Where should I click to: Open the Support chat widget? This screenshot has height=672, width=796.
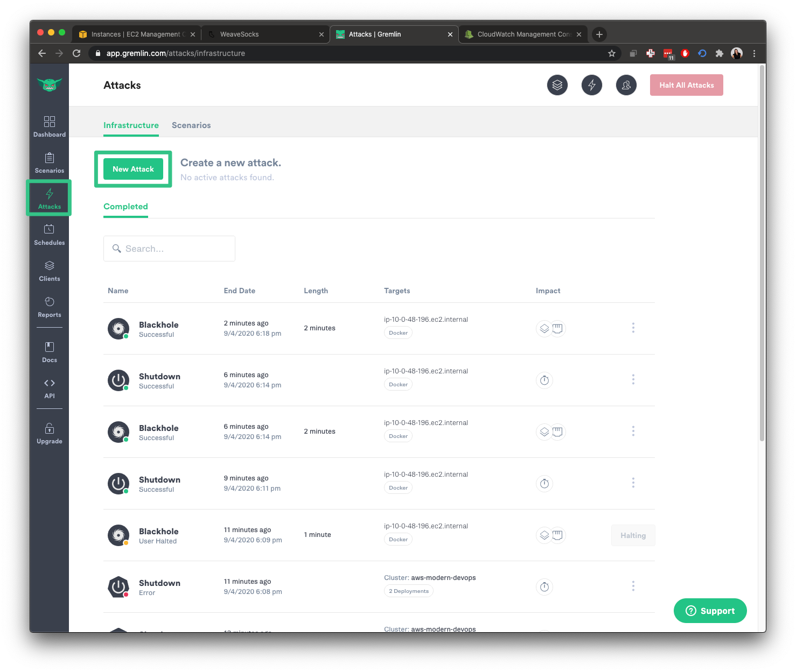click(x=710, y=611)
